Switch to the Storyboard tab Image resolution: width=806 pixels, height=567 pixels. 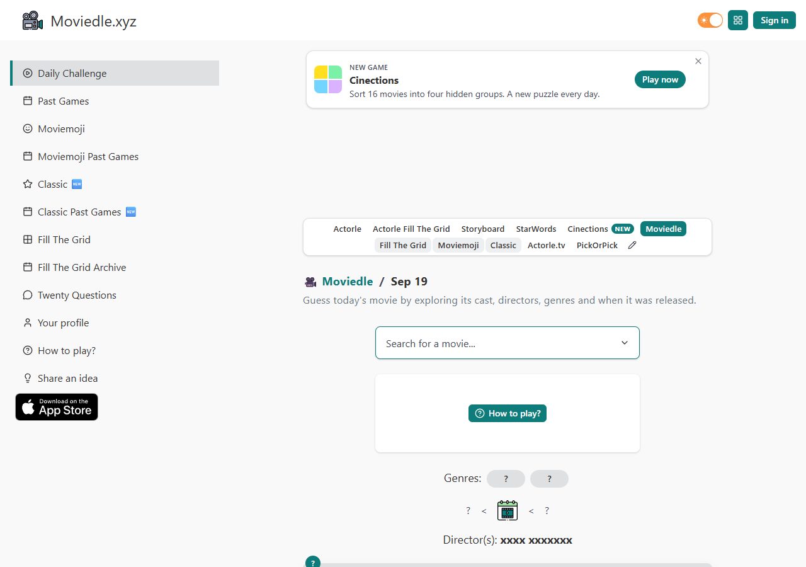[483, 229]
